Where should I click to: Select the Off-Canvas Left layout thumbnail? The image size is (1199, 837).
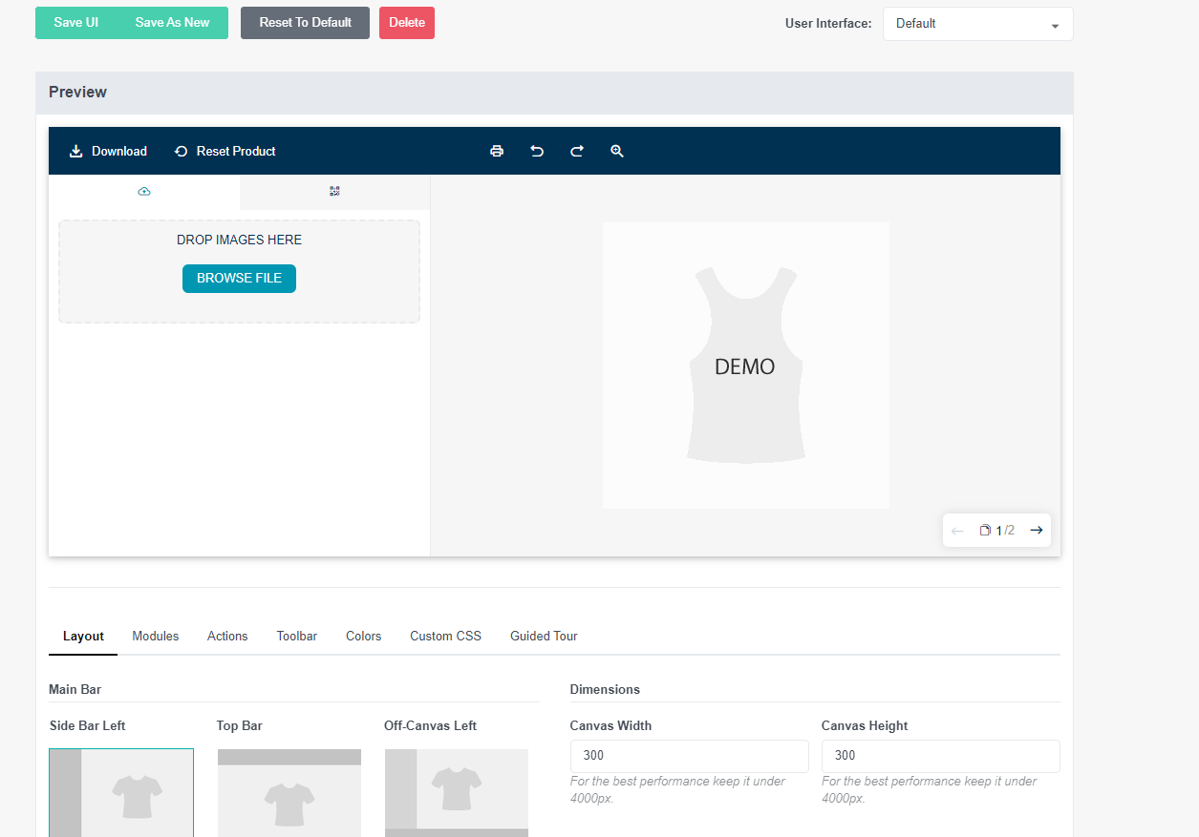(x=457, y=792)
